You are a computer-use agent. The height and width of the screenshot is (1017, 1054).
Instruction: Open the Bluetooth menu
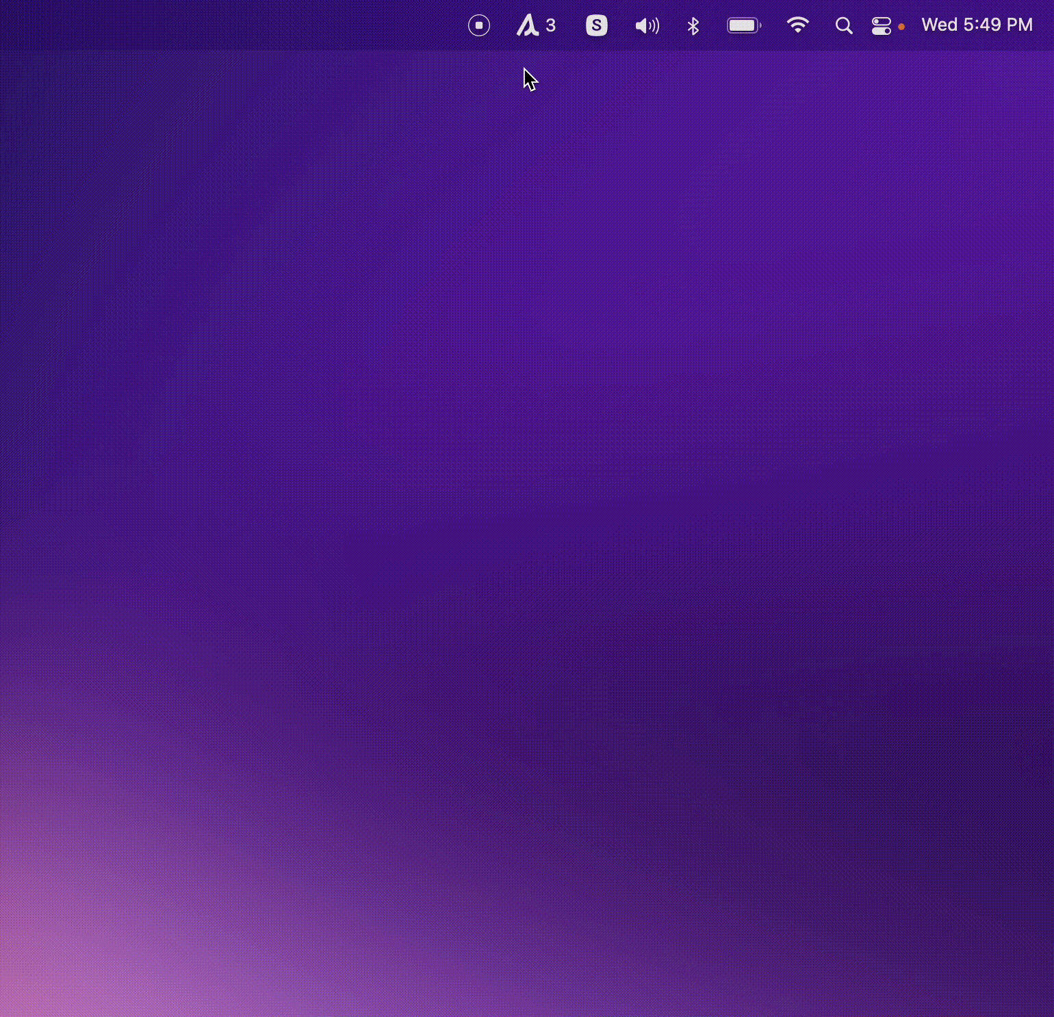point(693,26)
